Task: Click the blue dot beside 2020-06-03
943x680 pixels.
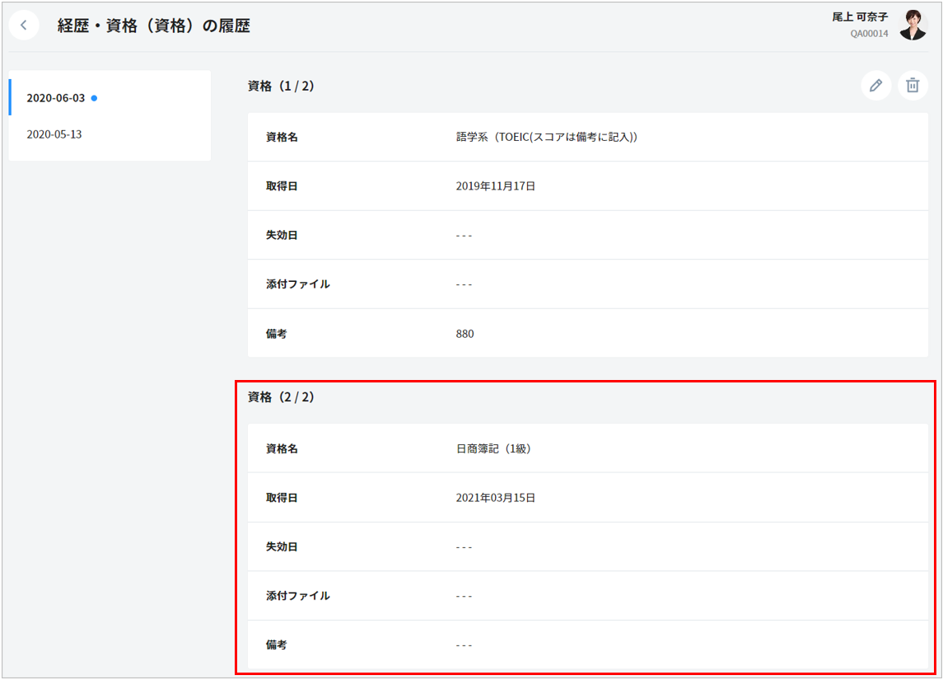Action: 94,98
